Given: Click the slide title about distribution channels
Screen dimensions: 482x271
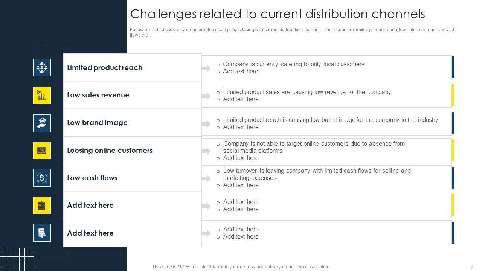Looking at the screenshot, I should [278, 14].
